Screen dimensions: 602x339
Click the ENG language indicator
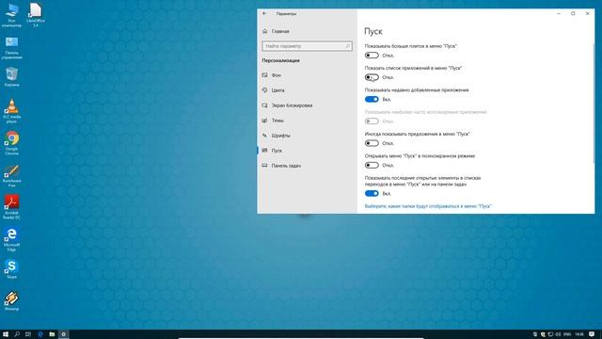coord(567,334)
